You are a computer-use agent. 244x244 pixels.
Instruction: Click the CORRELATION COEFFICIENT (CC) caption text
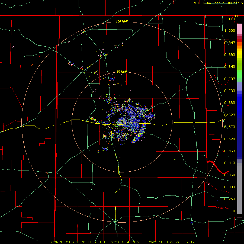(x=85, y=242)
